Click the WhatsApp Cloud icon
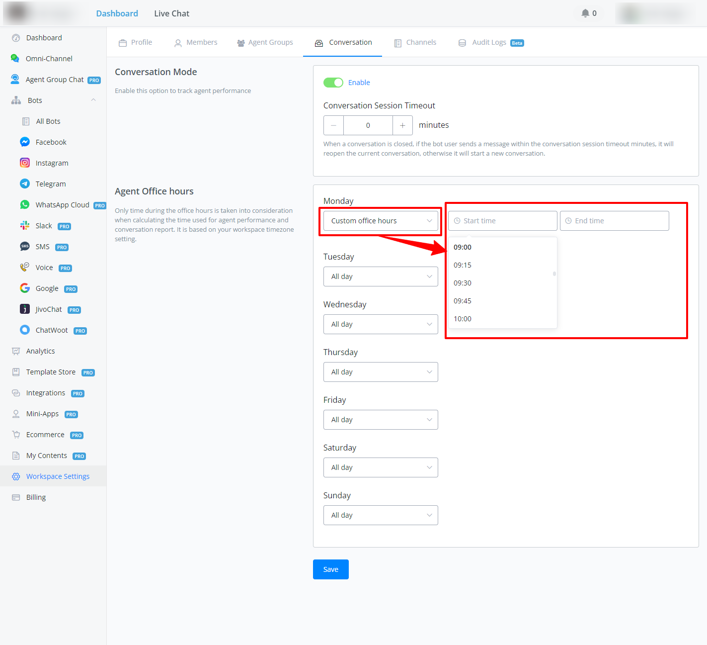Viewport: 707px width, 645px height. pos(25,205)
